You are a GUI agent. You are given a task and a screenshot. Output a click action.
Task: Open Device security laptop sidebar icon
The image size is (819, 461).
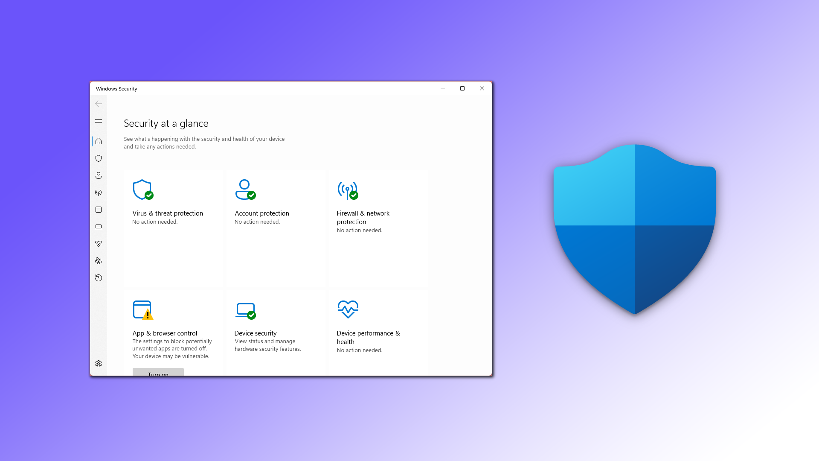pyautogui.click(x=99, y=227)
